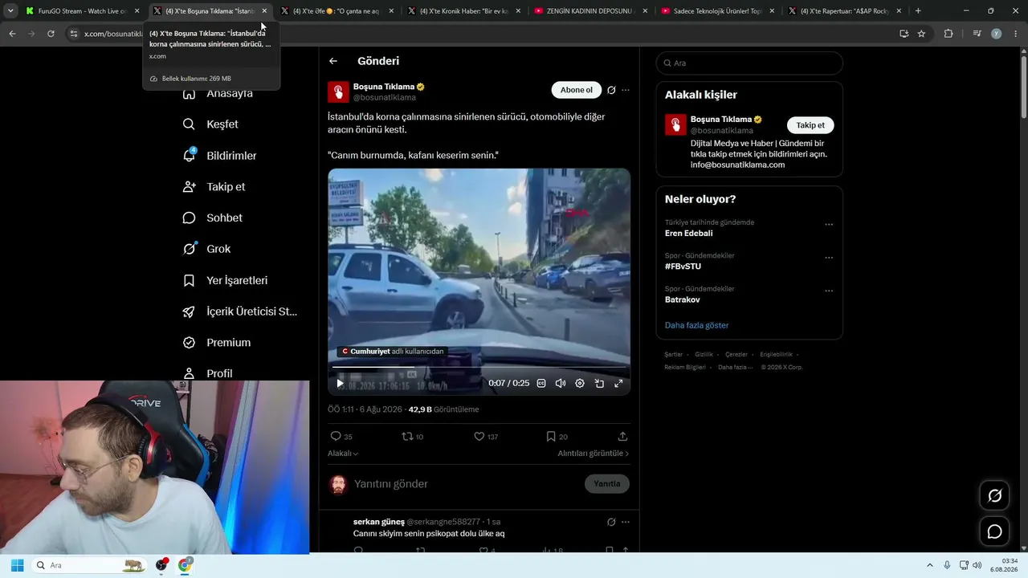Viewport: 1028px width, 578px height.
Task: Click Abone ol button
Action: (577, 90)
